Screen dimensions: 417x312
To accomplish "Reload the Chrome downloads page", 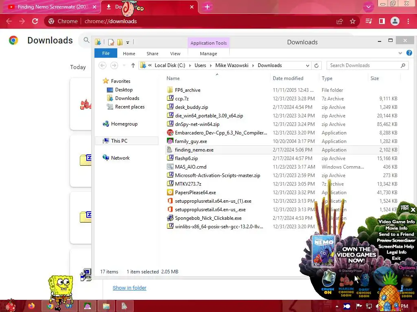I will pos(35,21).
